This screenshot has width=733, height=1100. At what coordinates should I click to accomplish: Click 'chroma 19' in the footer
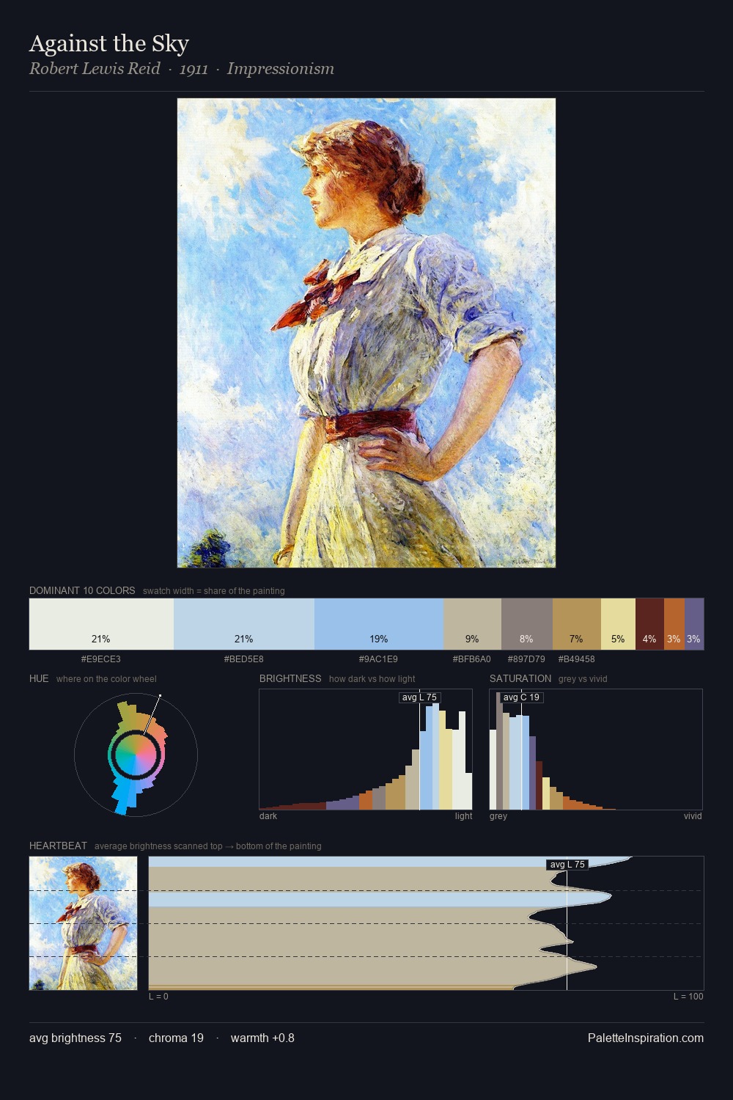176,1038
